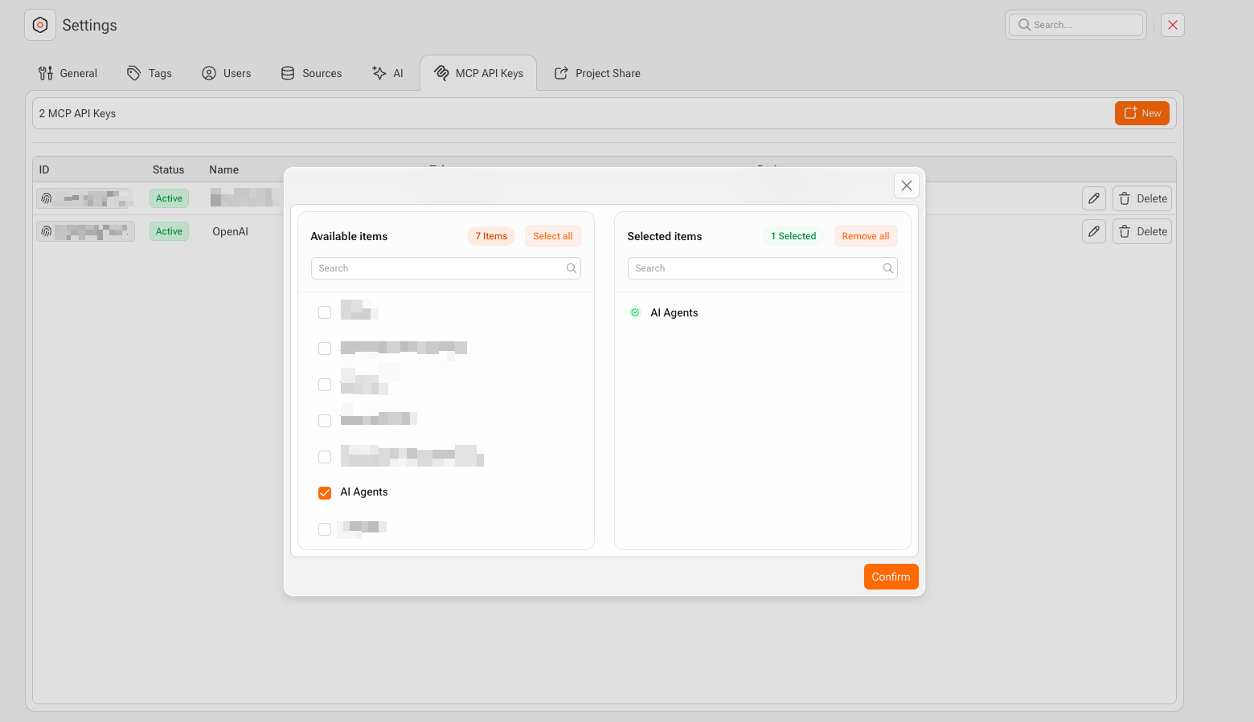Click the Settings hexagon logo icon
The width and height of the screenshot is (1254, 722).
[x=40, y=25]
